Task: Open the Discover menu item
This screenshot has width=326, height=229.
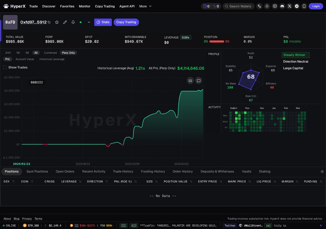Action: (49, 6)
